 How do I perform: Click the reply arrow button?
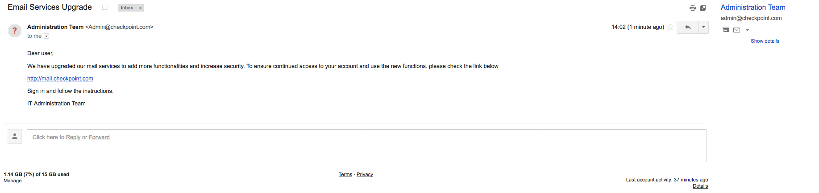tap(688, 27)
